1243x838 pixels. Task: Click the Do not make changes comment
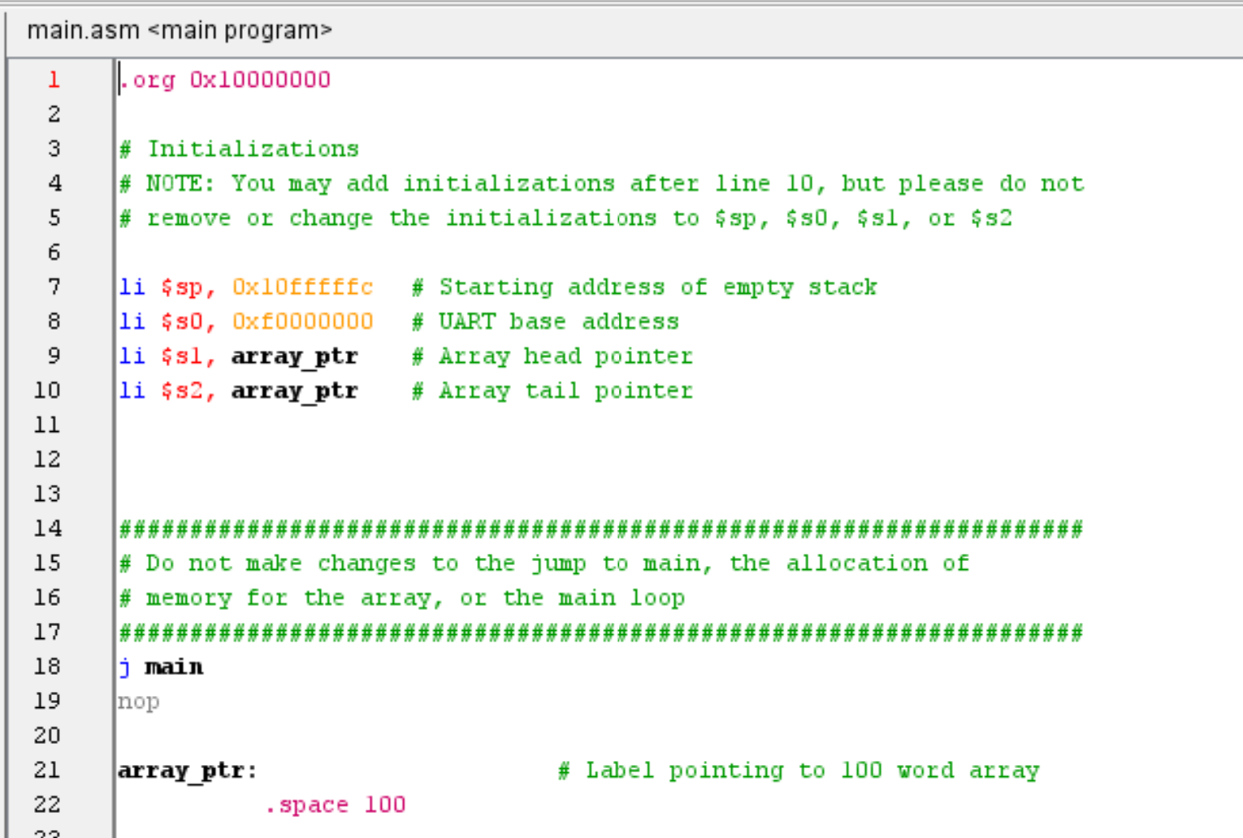pyautogui.click(x=544, y=563)
